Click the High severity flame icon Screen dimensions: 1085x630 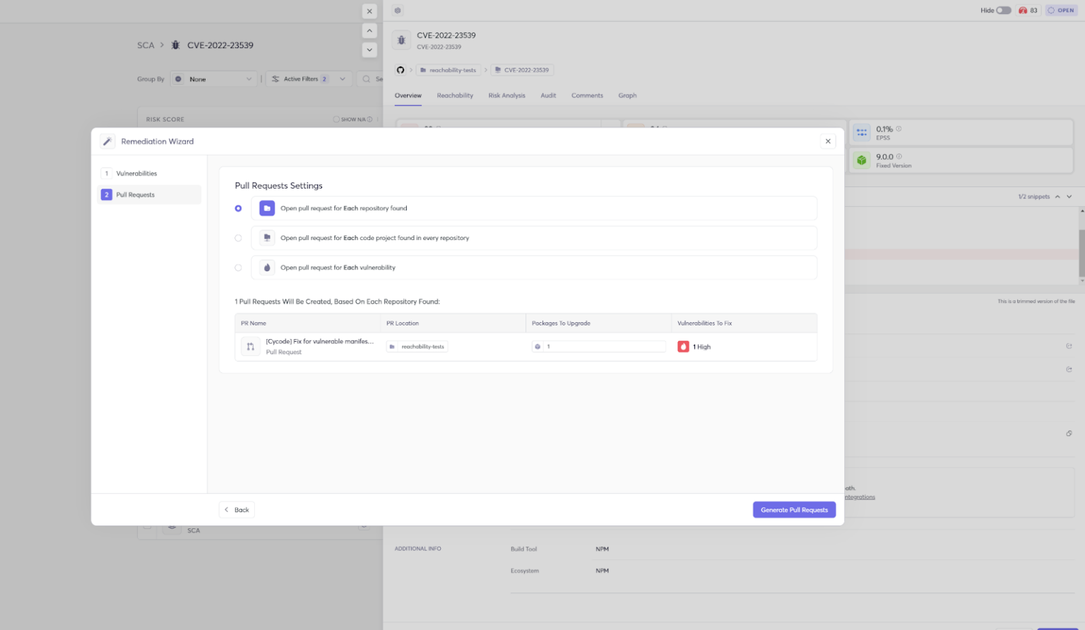point(683,347)
